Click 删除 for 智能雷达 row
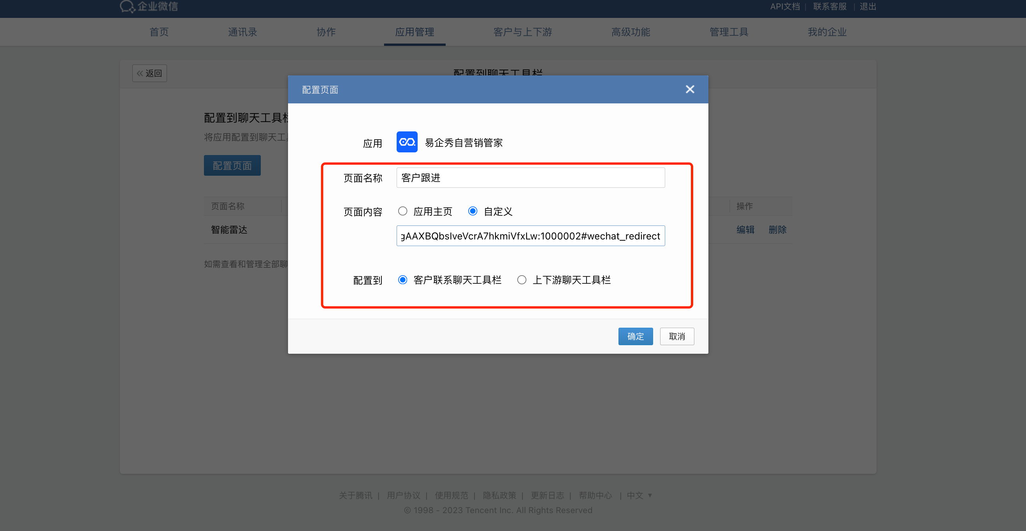This screenshot has width=1026, height=531. click(x=777, y=229)
